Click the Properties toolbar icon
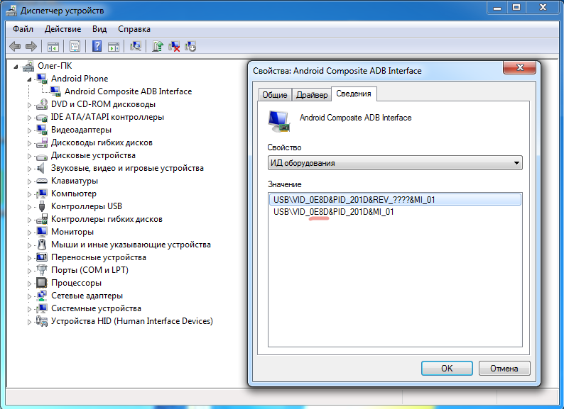The width and height of the screenshot is (564, 409). point(74,47)
